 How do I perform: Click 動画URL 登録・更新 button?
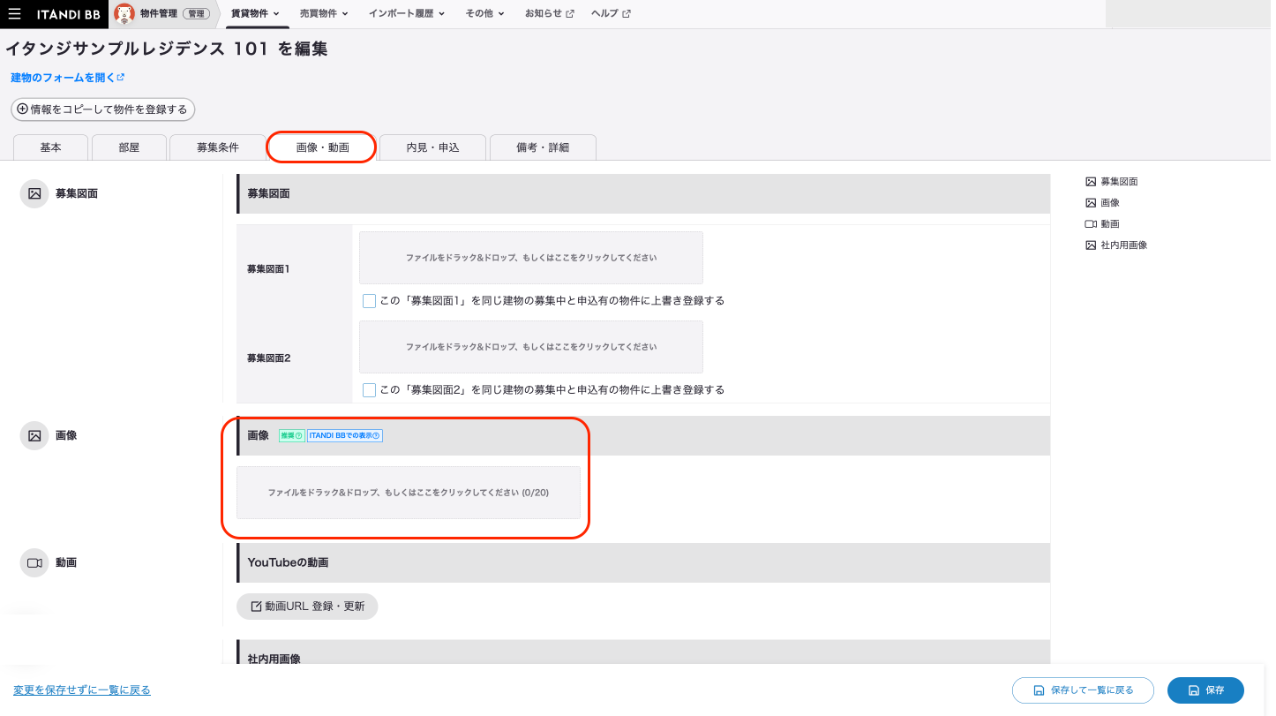pyautogui.click(x=307, y=607)
